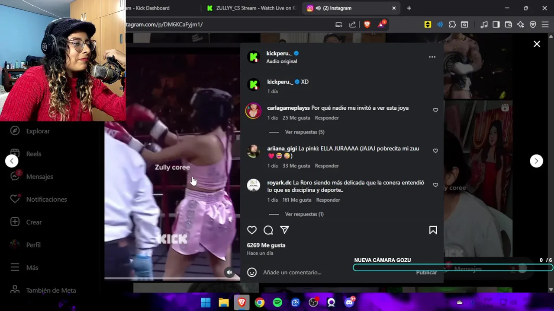Like royark.dc's comment
The height and width of the screenshot is (311, 554).
[x=435, y=185]
